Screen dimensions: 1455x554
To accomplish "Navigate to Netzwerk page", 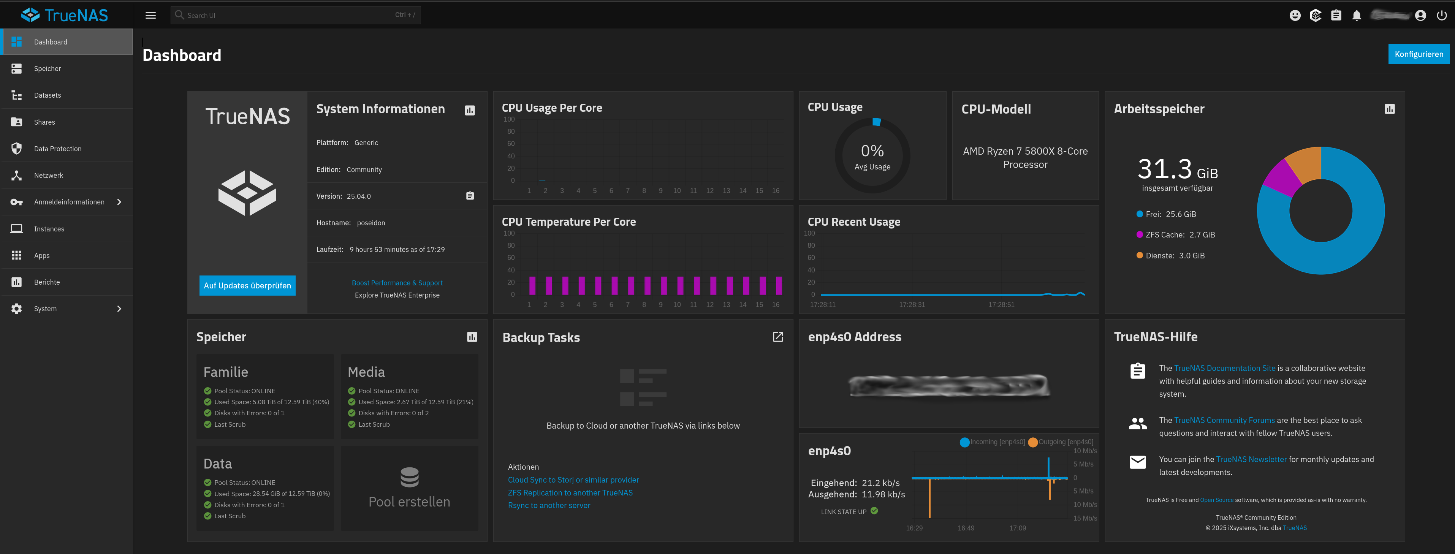I will coord(66,175).
